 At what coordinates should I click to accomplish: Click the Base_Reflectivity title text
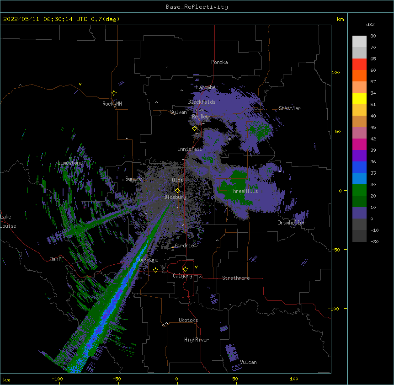tap(197, 7)
